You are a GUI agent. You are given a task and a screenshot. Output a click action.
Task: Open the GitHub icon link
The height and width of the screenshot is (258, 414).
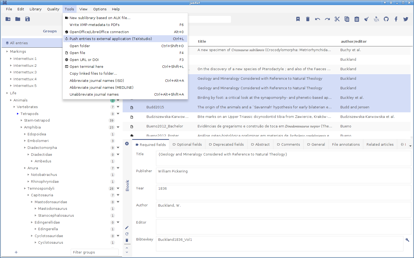[386, 19]
